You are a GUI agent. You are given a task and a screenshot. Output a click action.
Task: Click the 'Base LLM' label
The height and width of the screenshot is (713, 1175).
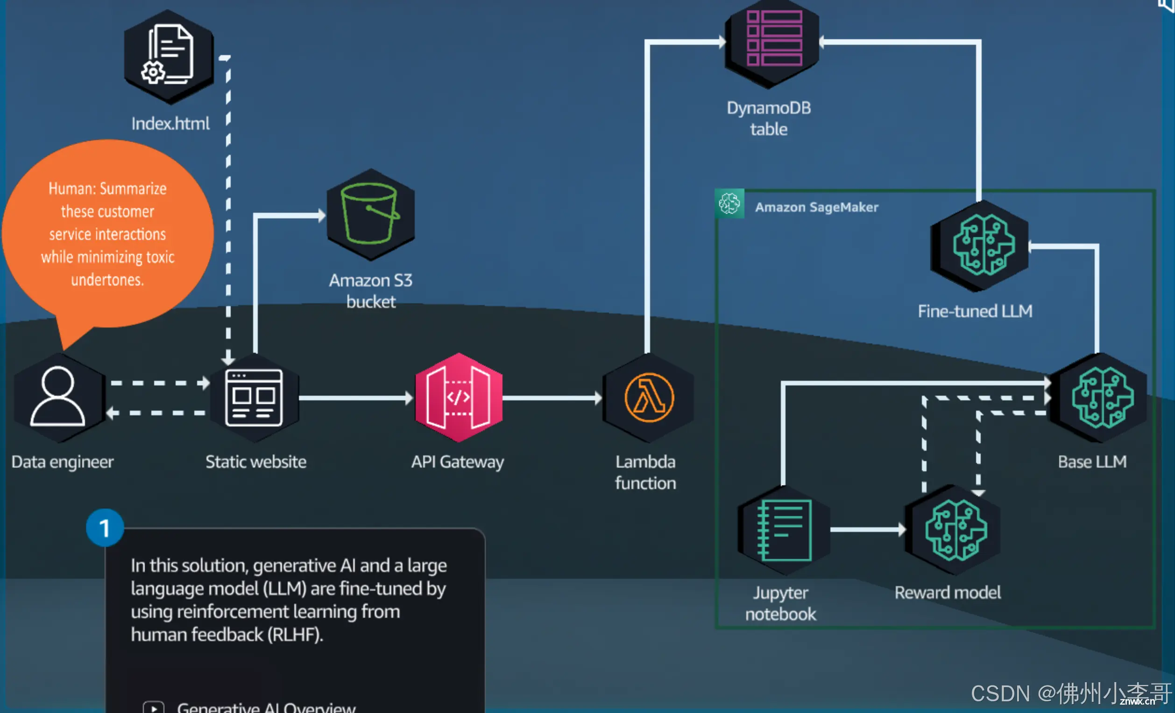(x=1092, y=462)
